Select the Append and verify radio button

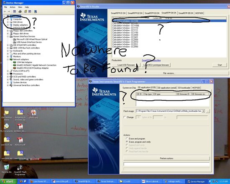[127, 145]
